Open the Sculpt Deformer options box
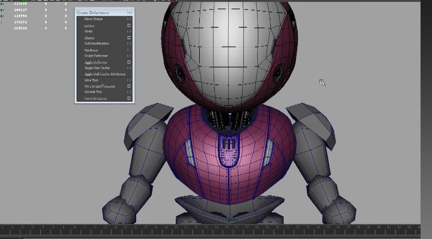Image resolution: width=432 pixels, height=239 pixels. (x=129, y=56)
